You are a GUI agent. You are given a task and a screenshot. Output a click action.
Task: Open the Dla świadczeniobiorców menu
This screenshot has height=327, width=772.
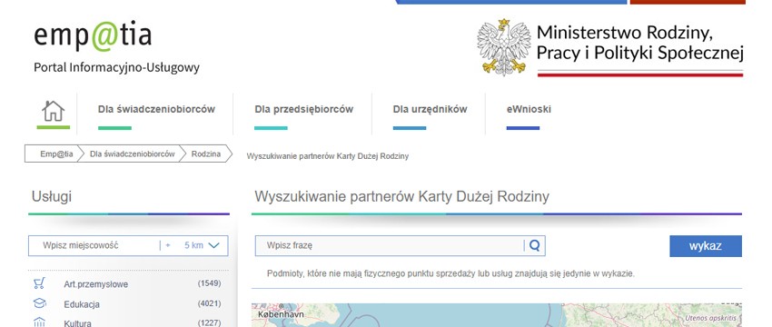click(156, 109)
